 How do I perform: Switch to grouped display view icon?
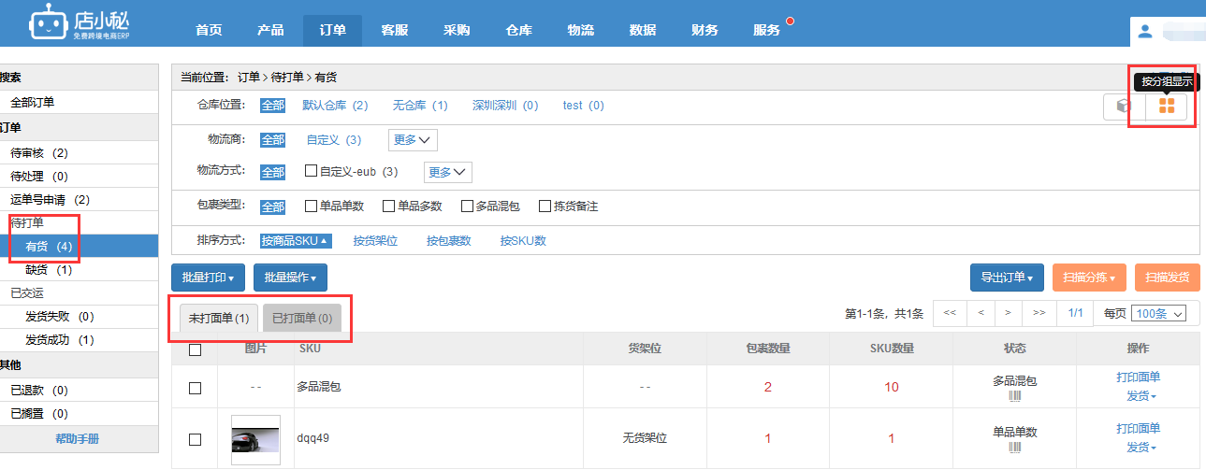point(1166,107)
